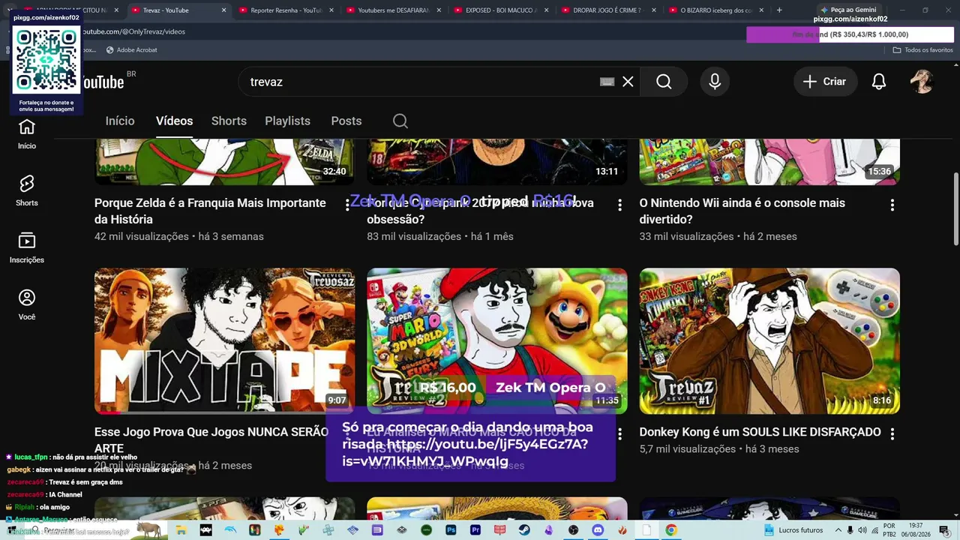
Task: Go to Início in the left sidebar
Action: click(x=27, y=133)
